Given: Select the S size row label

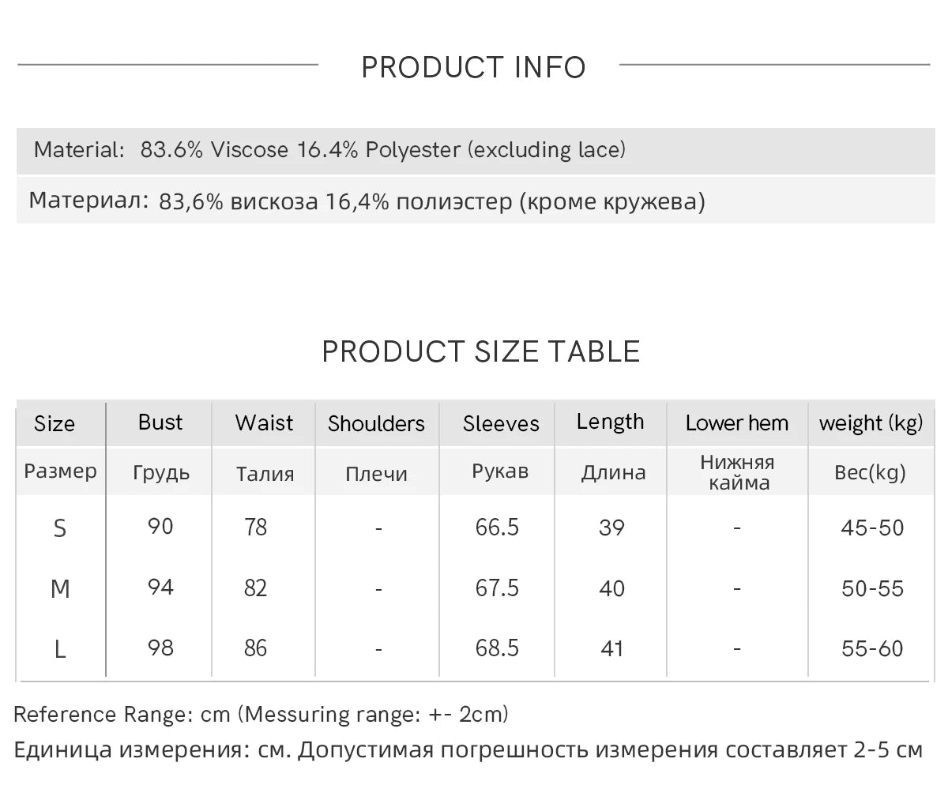Looking at the screenshot, I should pos(60,528).
